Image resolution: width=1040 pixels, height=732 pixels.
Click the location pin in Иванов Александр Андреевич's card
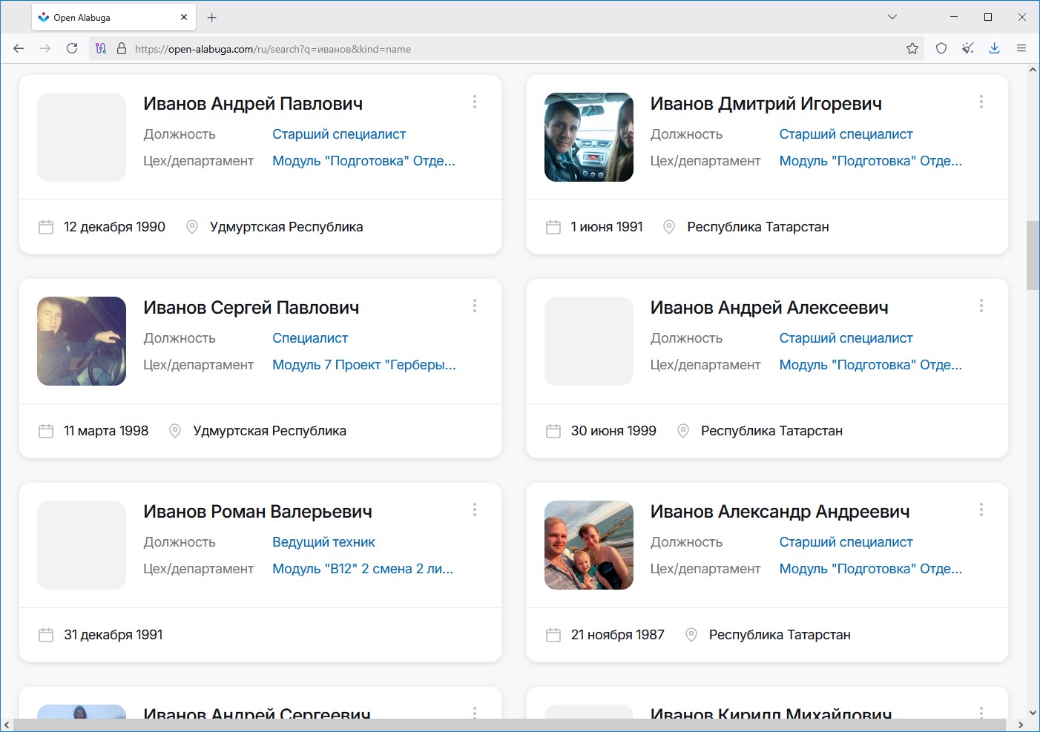[x=691, y=635]
